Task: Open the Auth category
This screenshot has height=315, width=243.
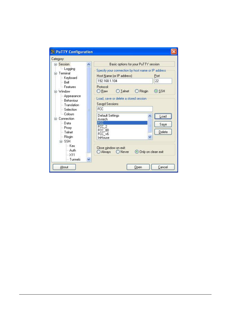Action: coord(73,151)
